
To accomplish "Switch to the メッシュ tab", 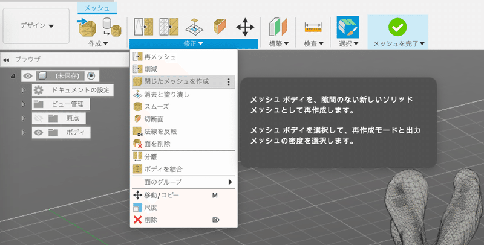I will click(x=97, y=8).
